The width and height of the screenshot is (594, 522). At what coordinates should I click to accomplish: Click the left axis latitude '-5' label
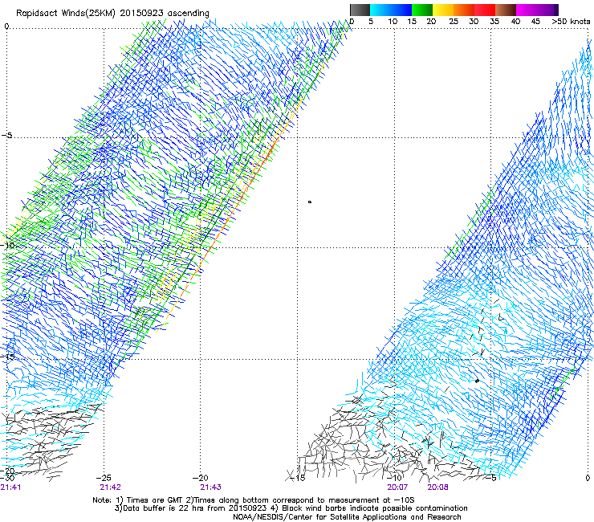click(x=7, y=136)
